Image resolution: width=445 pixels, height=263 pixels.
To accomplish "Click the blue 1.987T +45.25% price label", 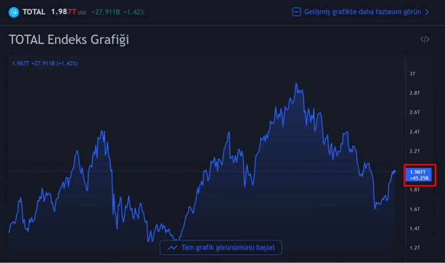I will coord(420,175).
